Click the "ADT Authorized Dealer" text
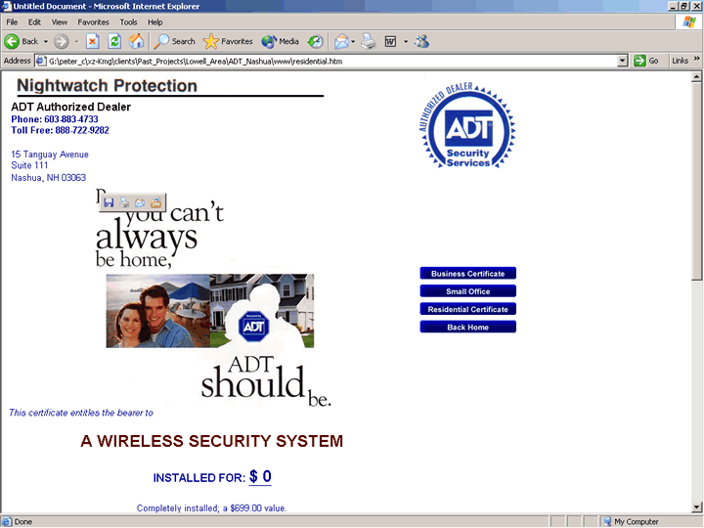The height and width of the screenshot is (528, 704). coord(71,107)
